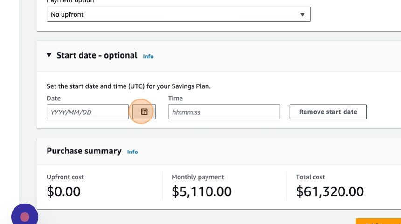The image size is (401, 224).
Task: Focus the Time hh:mm:ss input field
Action: 224,112
